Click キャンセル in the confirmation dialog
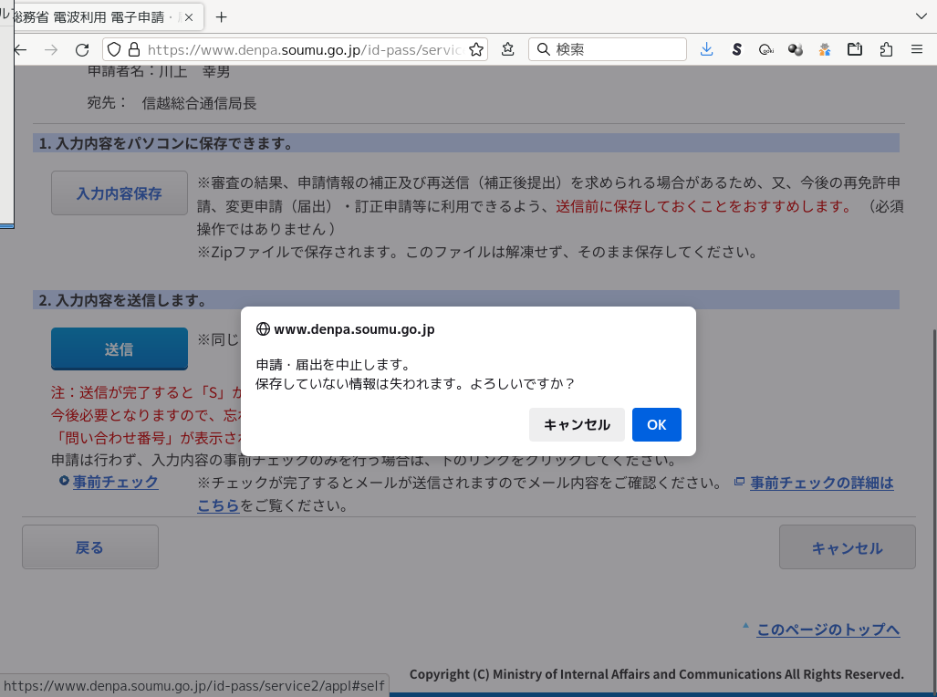This screenshot has height=697, width=937. 577,425
